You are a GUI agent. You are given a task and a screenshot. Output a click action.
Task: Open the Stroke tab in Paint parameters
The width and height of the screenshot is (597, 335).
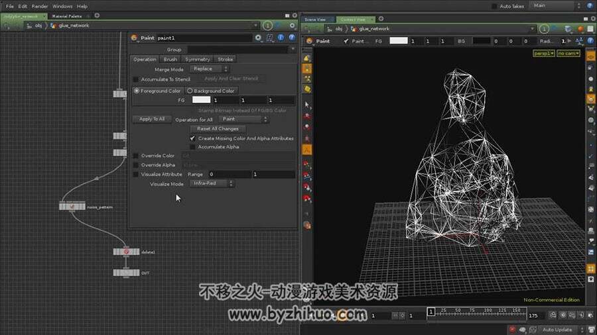tap(225, 59)
